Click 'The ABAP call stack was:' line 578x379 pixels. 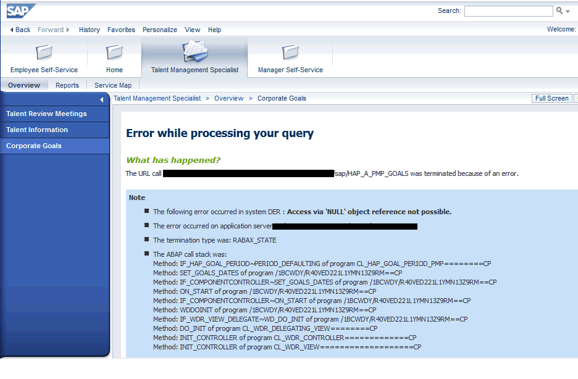190,254
